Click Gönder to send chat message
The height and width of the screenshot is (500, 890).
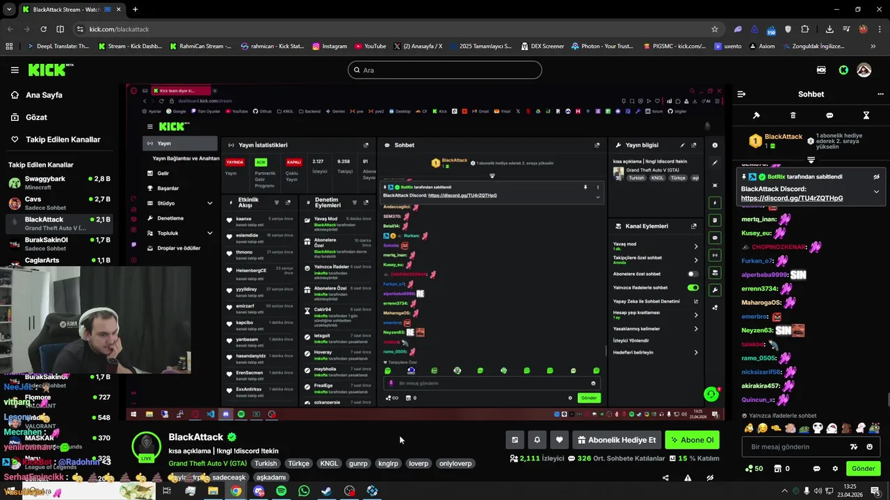click(x=864, y=469)
